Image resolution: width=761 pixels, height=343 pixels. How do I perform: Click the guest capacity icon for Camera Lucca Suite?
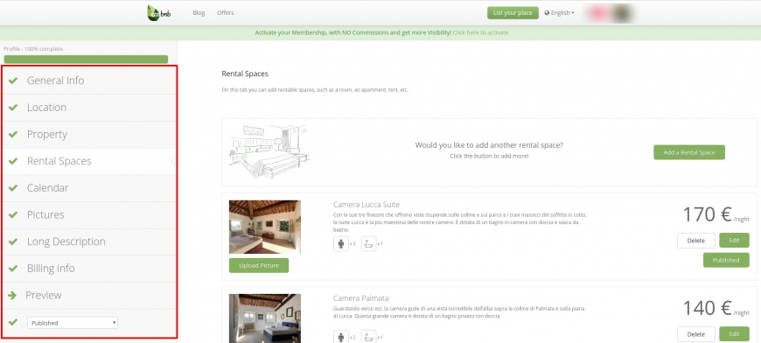(x=341, y=243)
